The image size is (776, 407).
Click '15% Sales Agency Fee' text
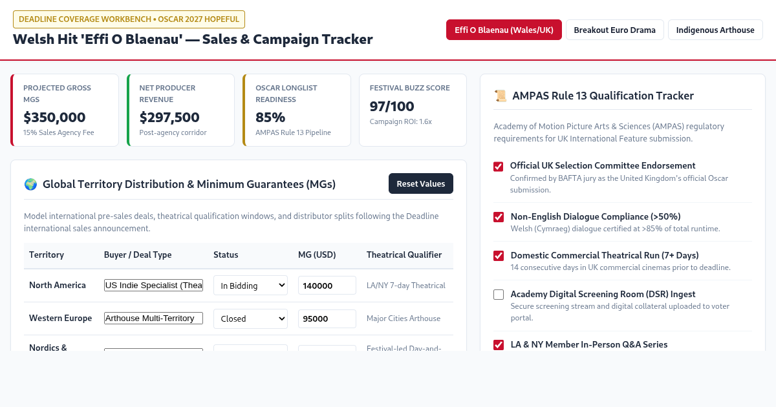point(59,132)
